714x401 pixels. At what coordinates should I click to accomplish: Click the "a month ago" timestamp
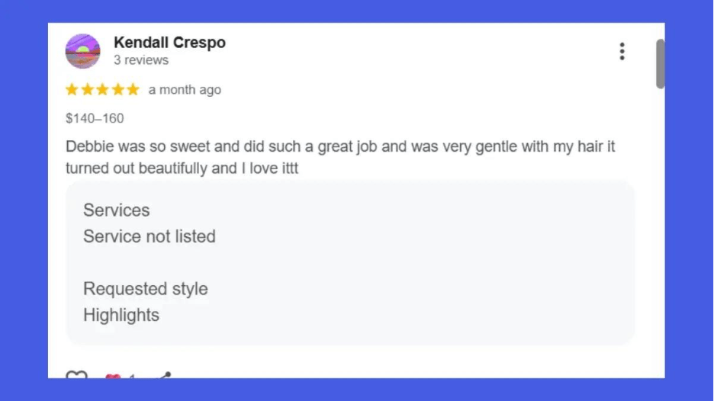185,90
